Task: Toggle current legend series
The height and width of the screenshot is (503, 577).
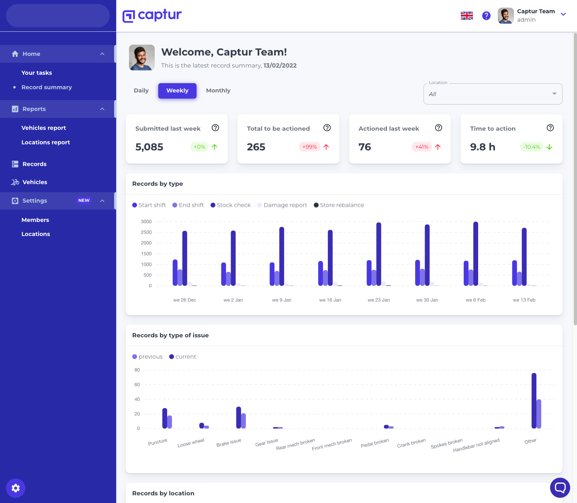Action: (183, 357)
